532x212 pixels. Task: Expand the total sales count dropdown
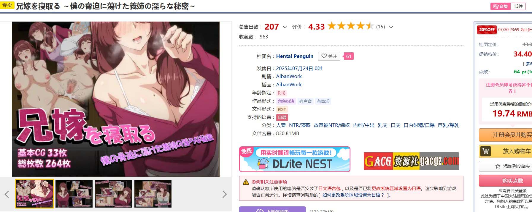(285, 27)
